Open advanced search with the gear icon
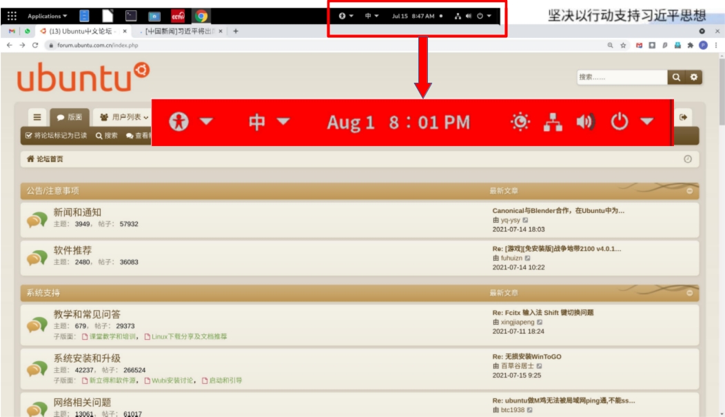 coord(693,77)
